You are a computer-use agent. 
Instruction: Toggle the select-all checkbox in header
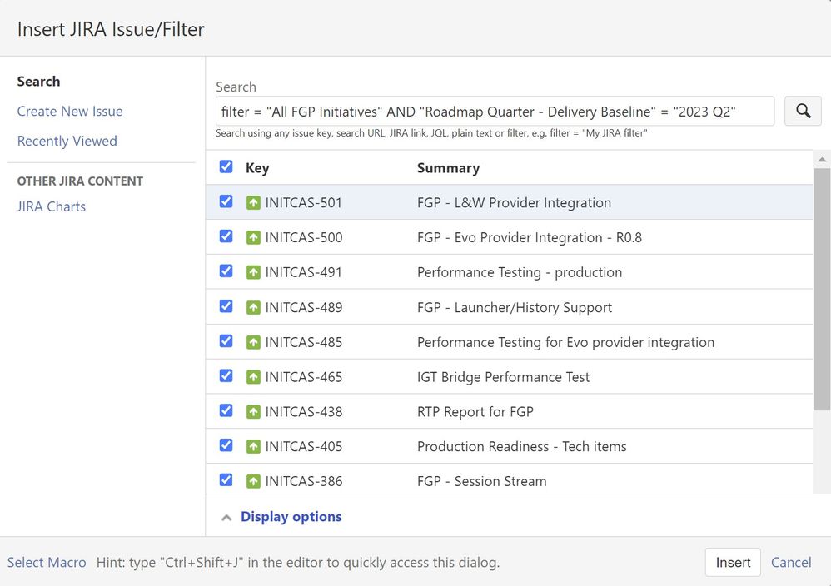coord(226,167)
